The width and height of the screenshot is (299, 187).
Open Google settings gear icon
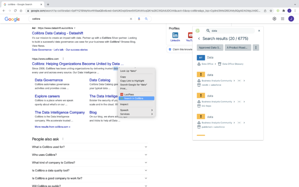point(274,19)
